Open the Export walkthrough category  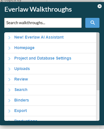tap(20, 111)
